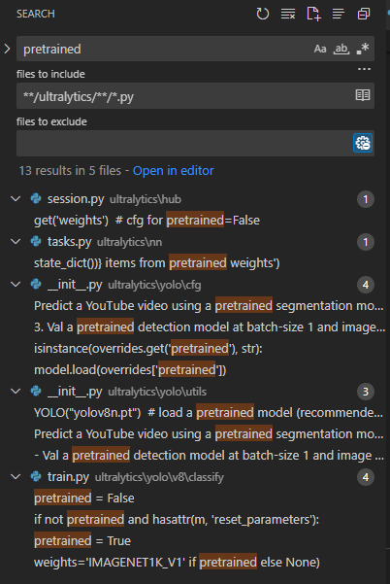The height and width of the screenshot is (584, 390).
Task: Click the Refresh search results icon
Action: pyautogui.click(x=263, y=14)
